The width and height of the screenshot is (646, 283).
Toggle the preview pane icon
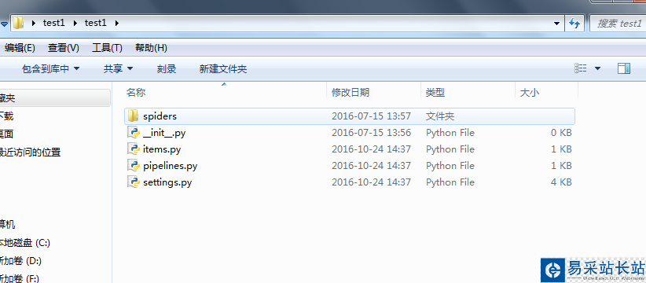coord(624,68)
